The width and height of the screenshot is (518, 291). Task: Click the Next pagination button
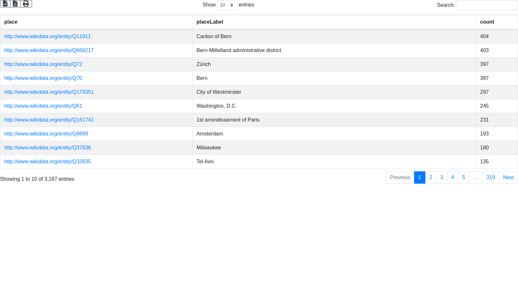(x=508, y=178)
